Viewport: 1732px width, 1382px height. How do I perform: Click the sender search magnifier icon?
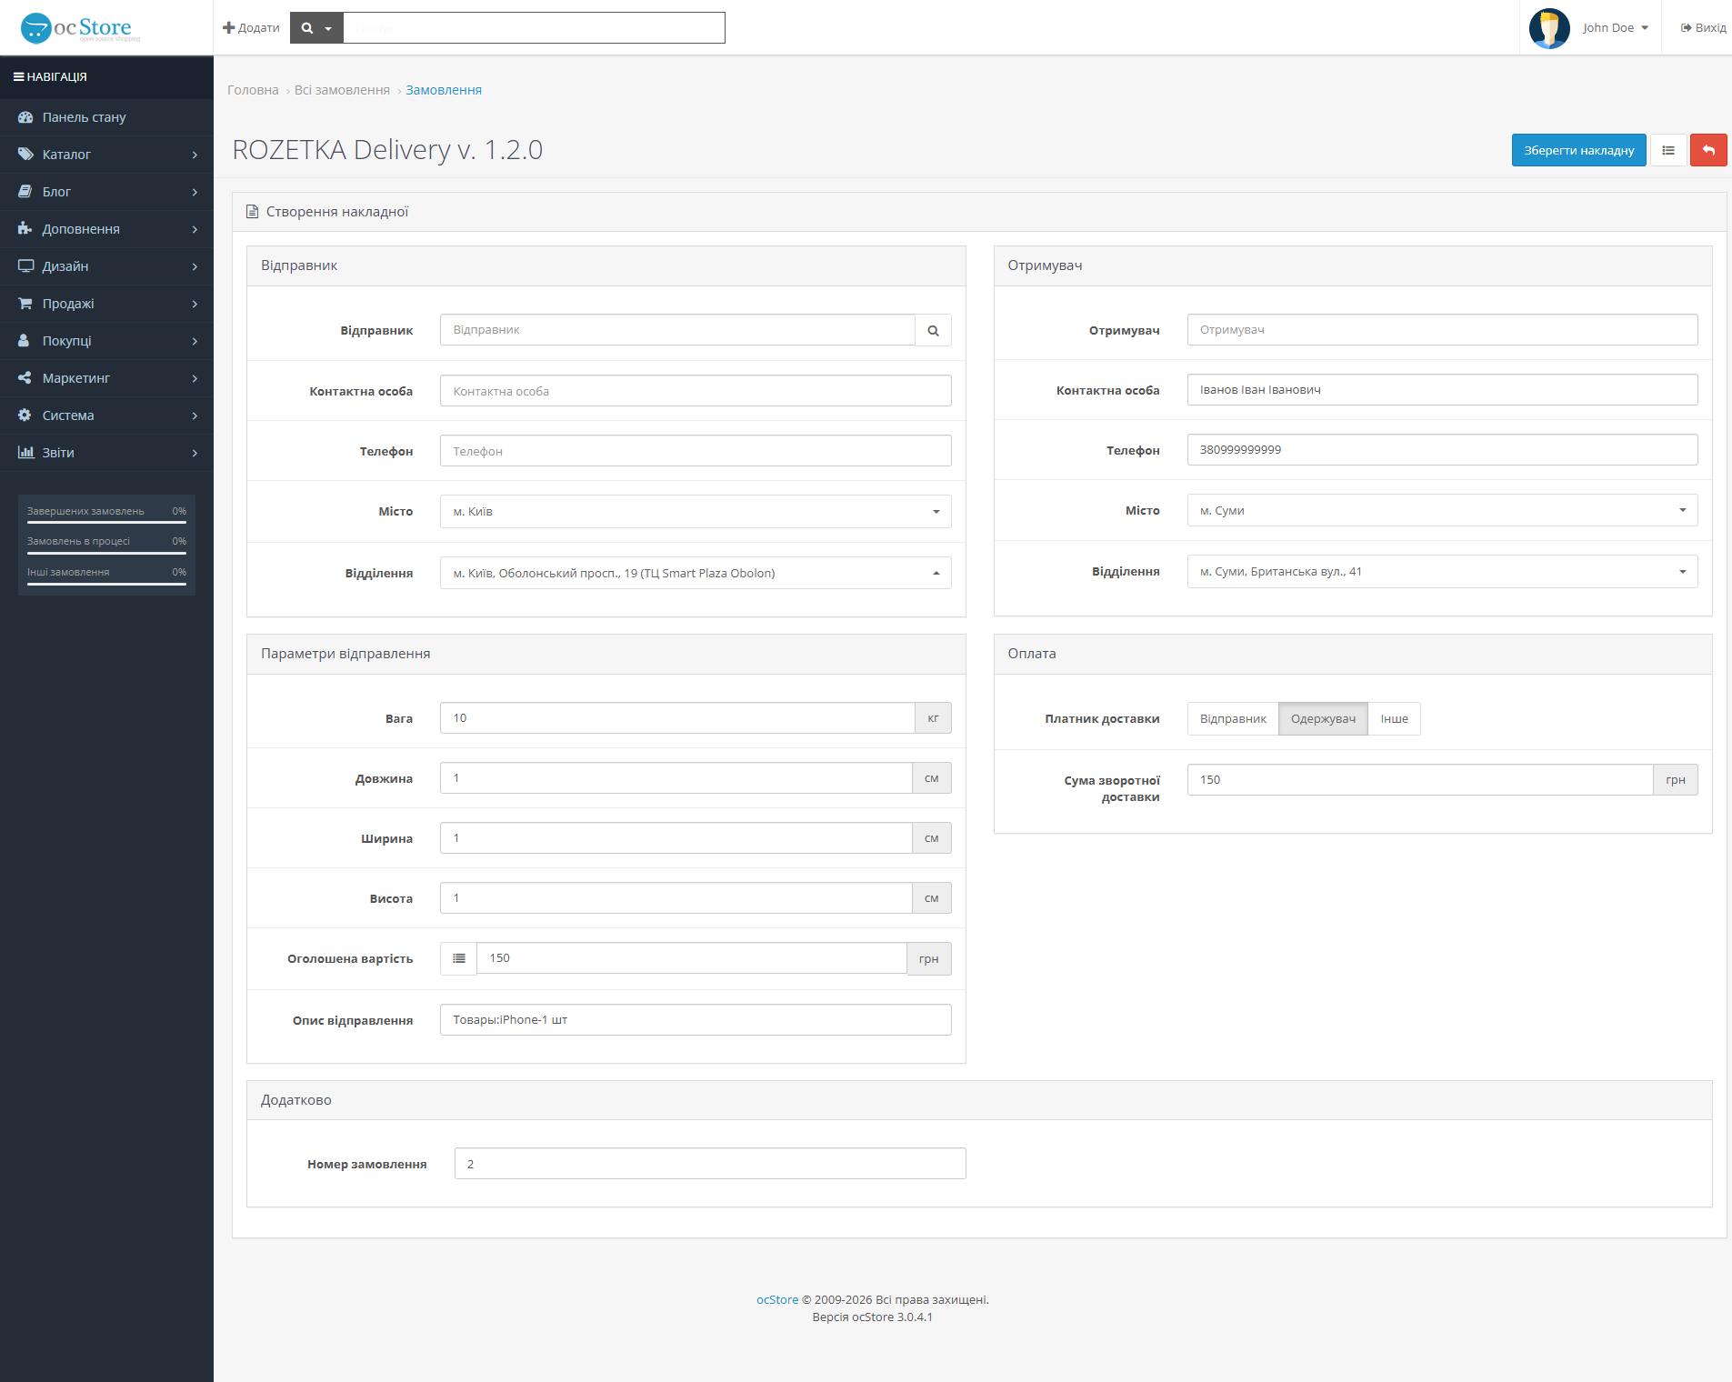pos(933,330)
